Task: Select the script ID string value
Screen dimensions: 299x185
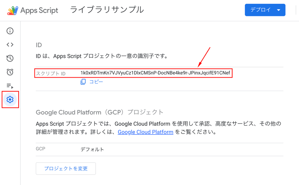Action: click(x=155, y=73)
